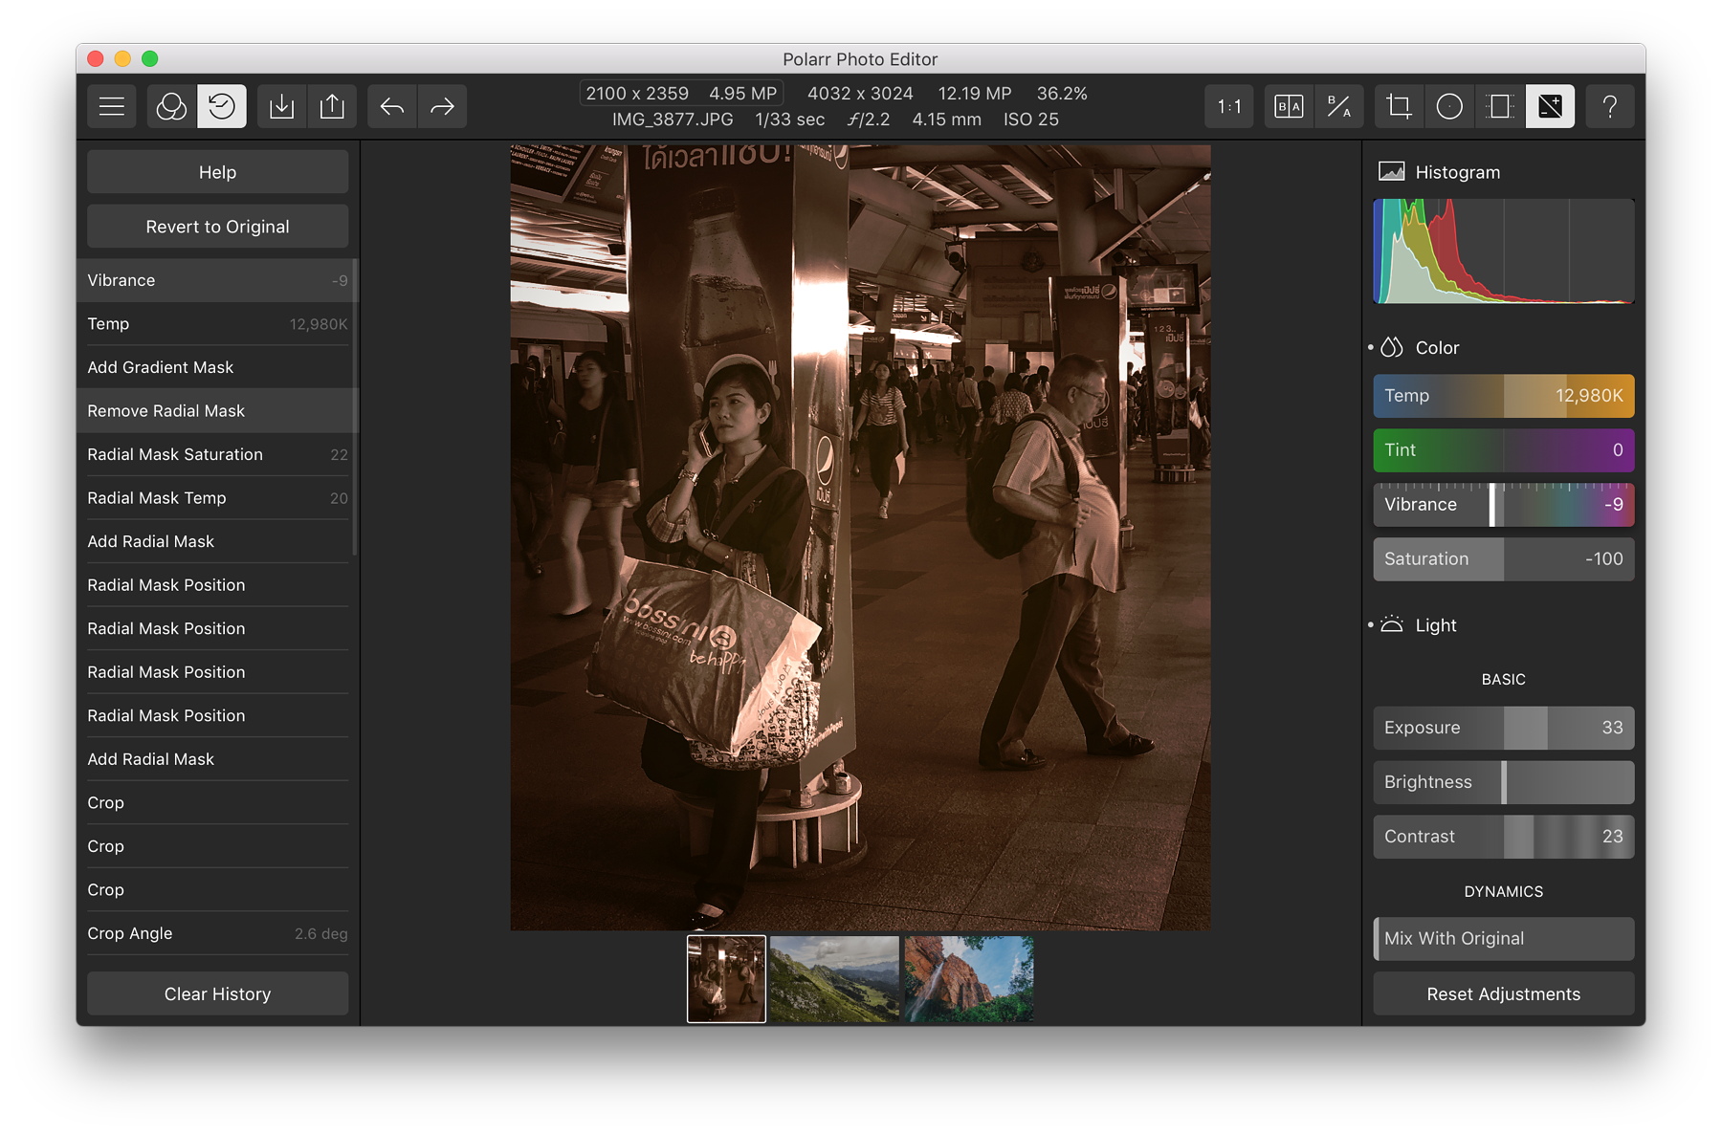Adjust the Vibrance slider
This screenshot has width=1722, height=1135.
tap(1504, 505)
